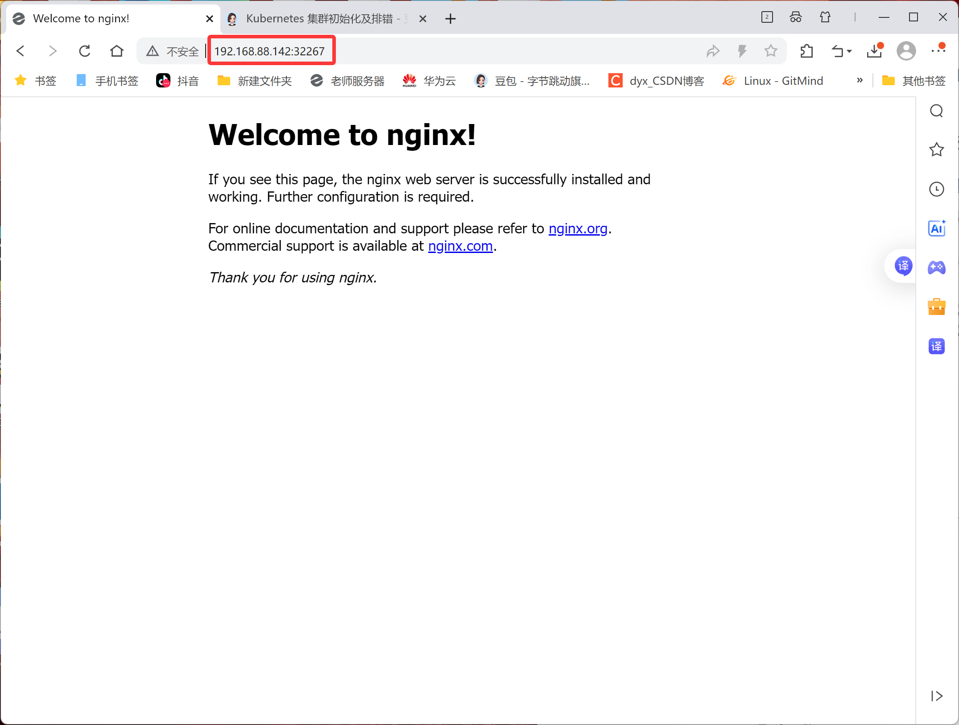The height and width of the screenshot is (725, 959).
Task: Click the star icon in address bar
Action: point(770,51)
